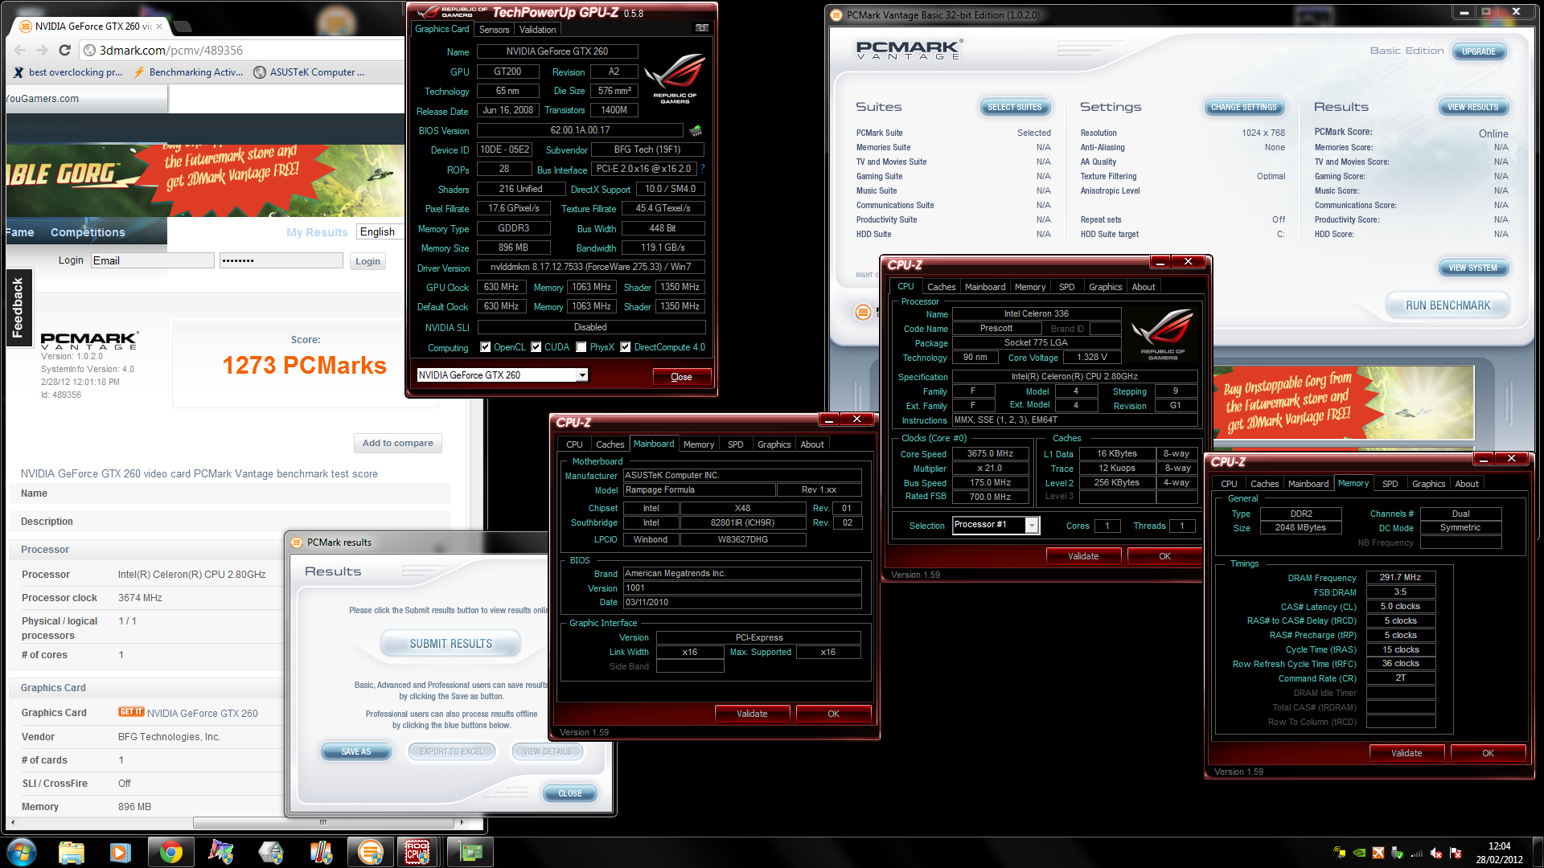The height and width of the screenshot is (868, 1544).
Task: Toggle the CUDA checkbox in GPU-Z
Action: [536, 347]
